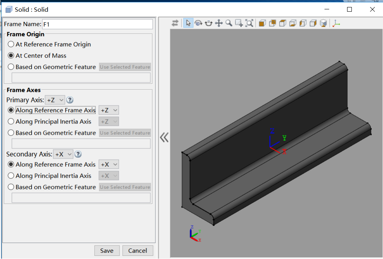Click Save button

coord(107,251)
